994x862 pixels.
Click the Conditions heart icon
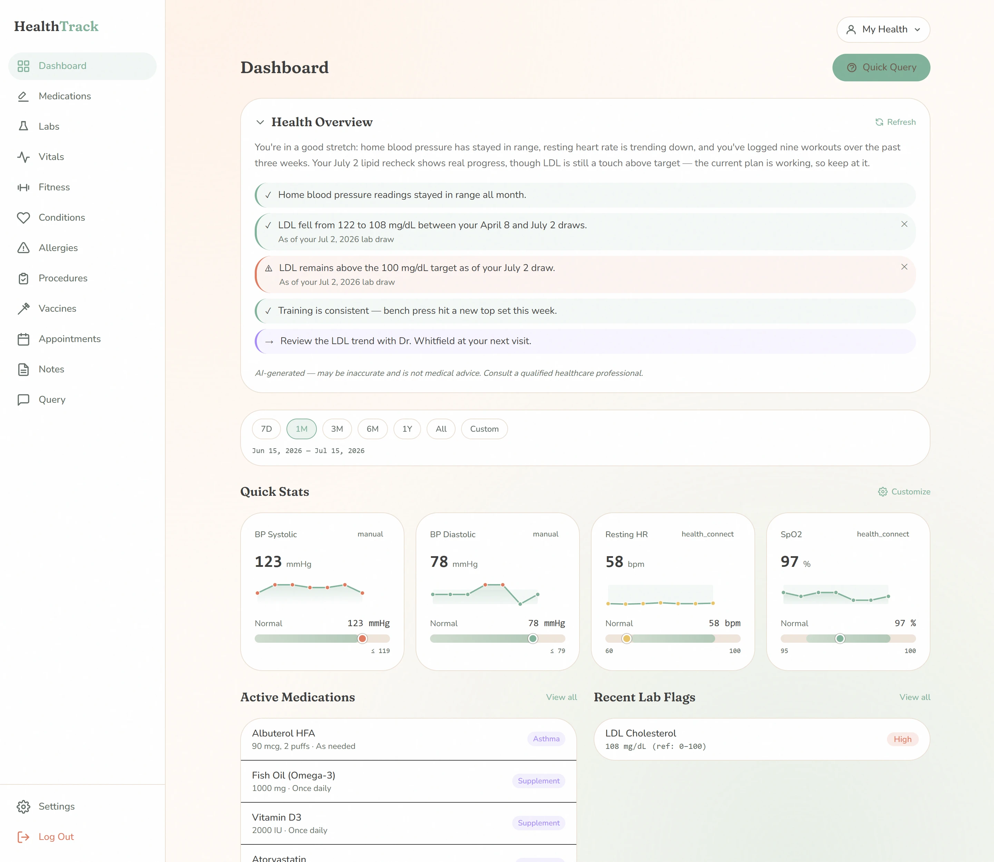[x=23, y=218]
